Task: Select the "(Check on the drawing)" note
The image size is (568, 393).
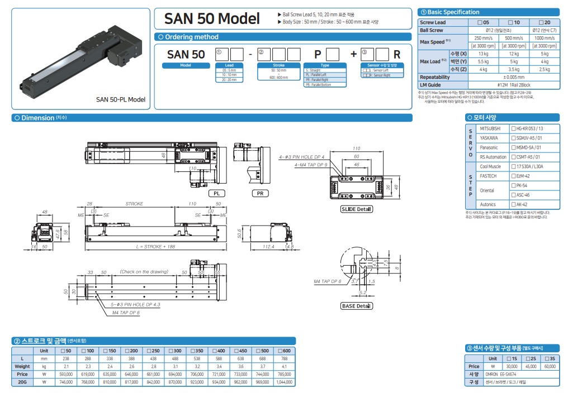Action: (x=144, y=271)
